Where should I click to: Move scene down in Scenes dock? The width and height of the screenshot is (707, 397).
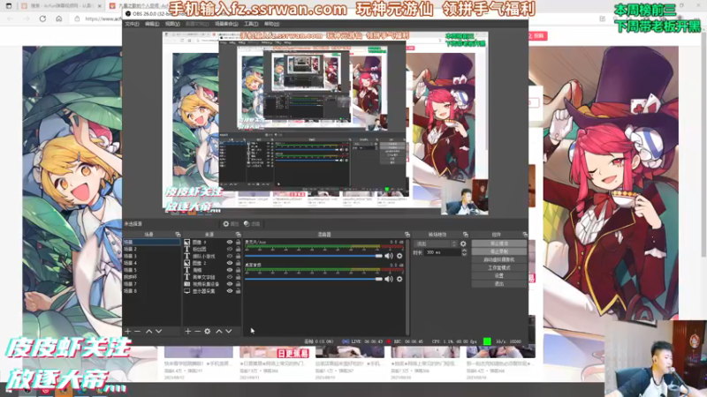click(159, 332)
